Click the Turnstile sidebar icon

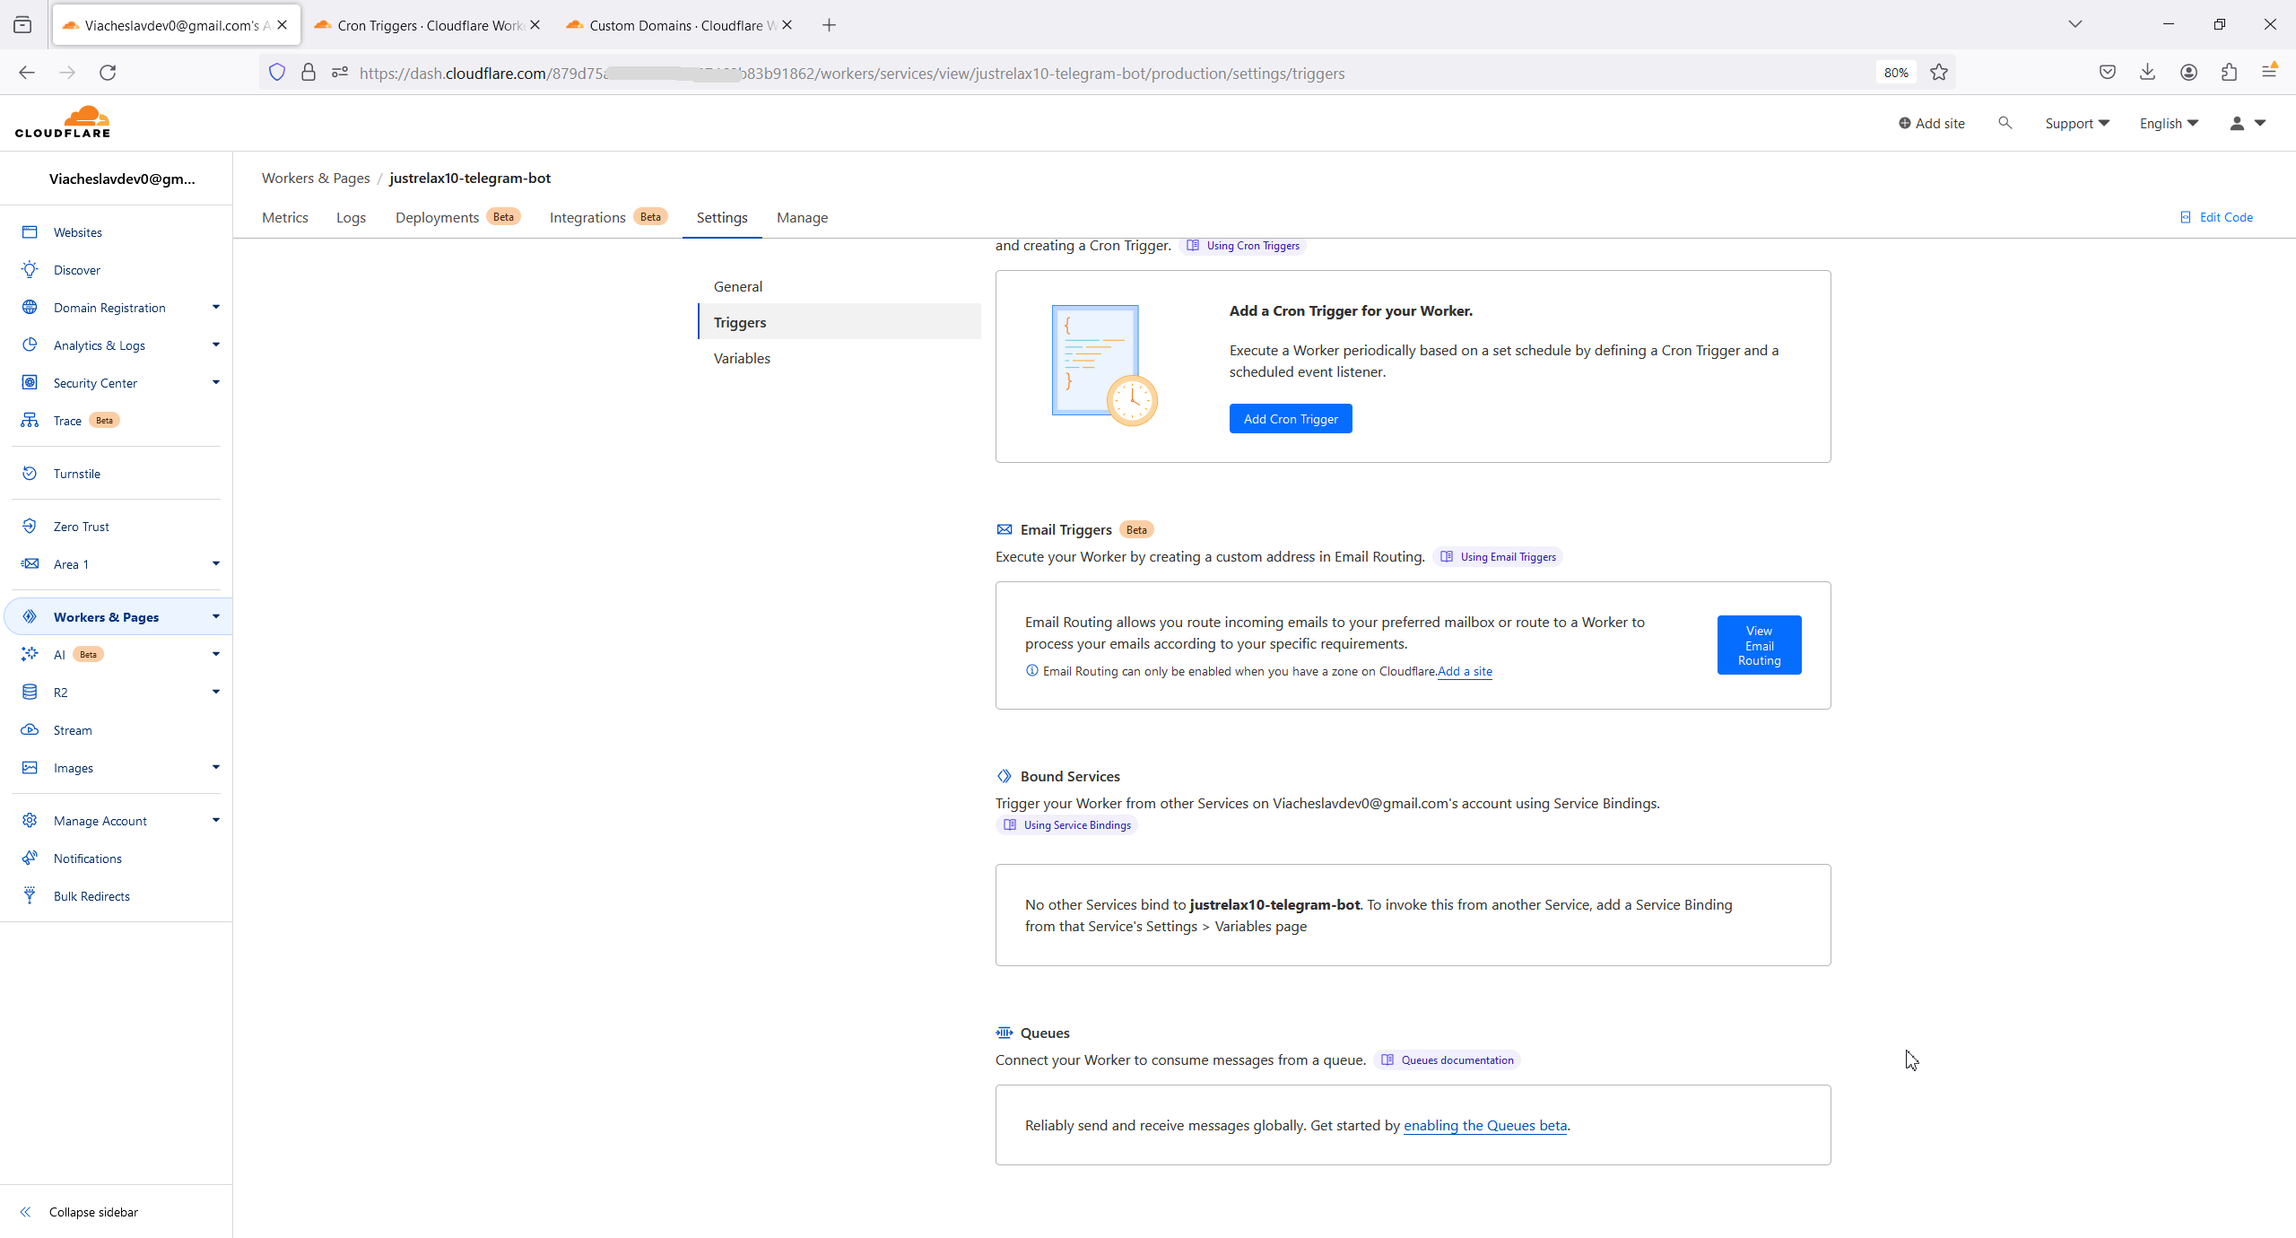[x=30, y=474]
